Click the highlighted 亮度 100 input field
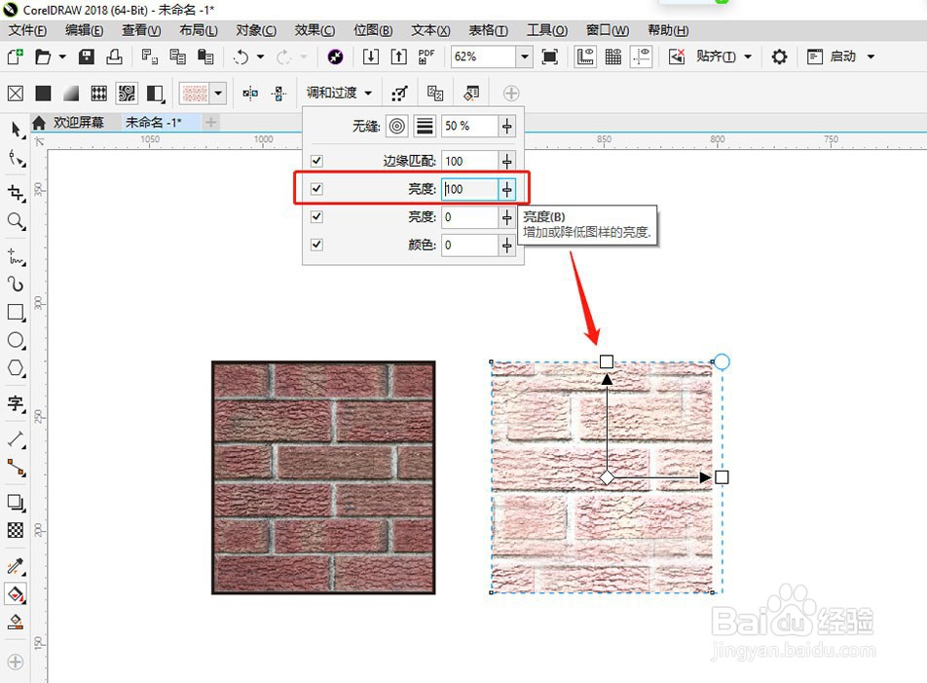 470,189
